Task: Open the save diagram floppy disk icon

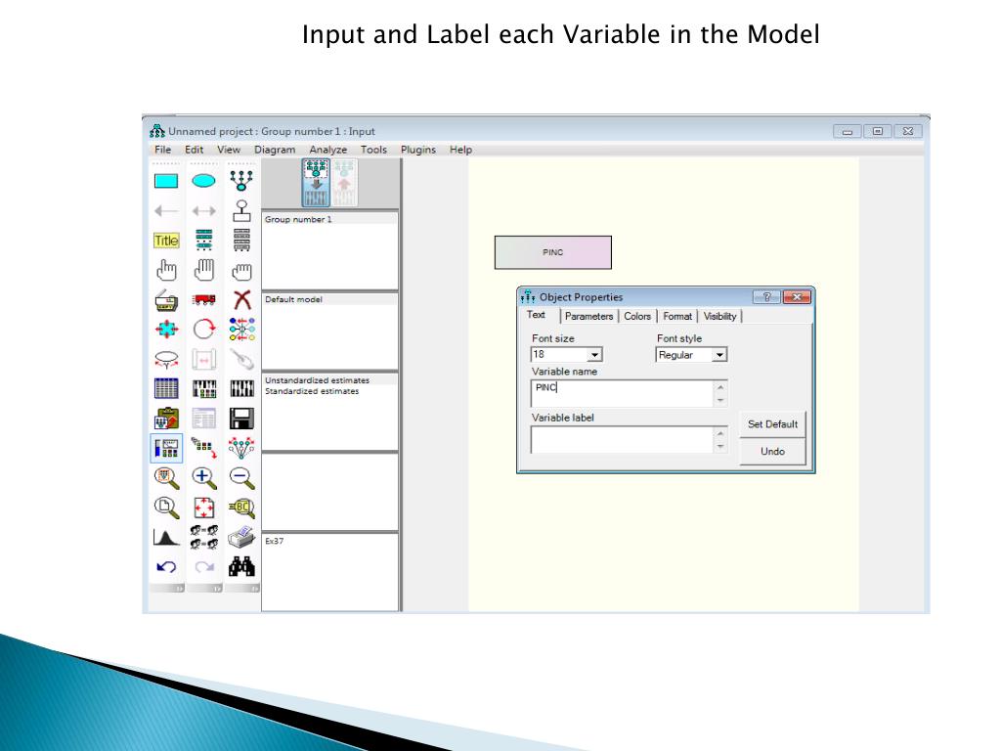Action: click(242, 419)
